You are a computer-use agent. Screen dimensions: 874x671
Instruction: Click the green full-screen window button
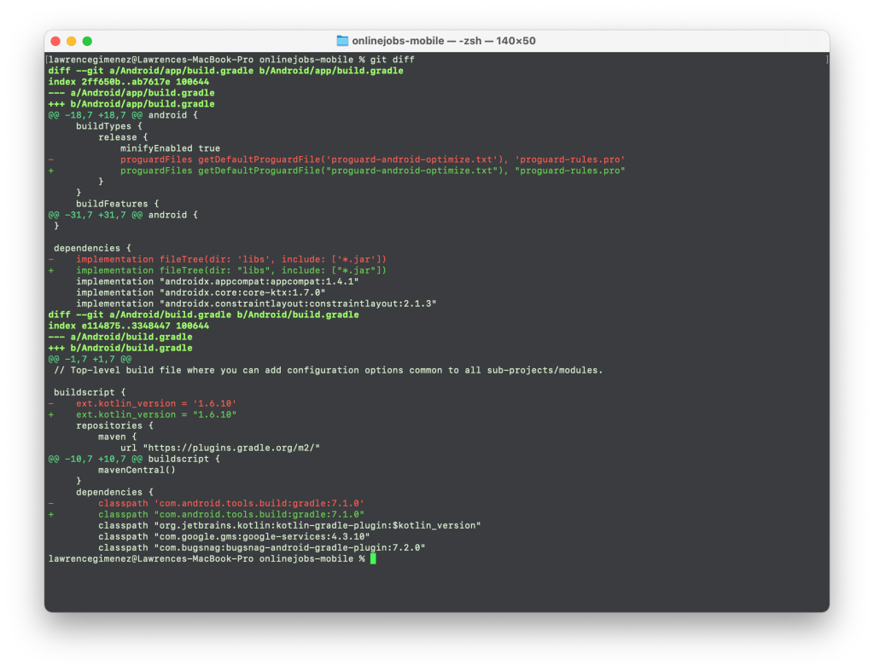(x=87, y=41)
